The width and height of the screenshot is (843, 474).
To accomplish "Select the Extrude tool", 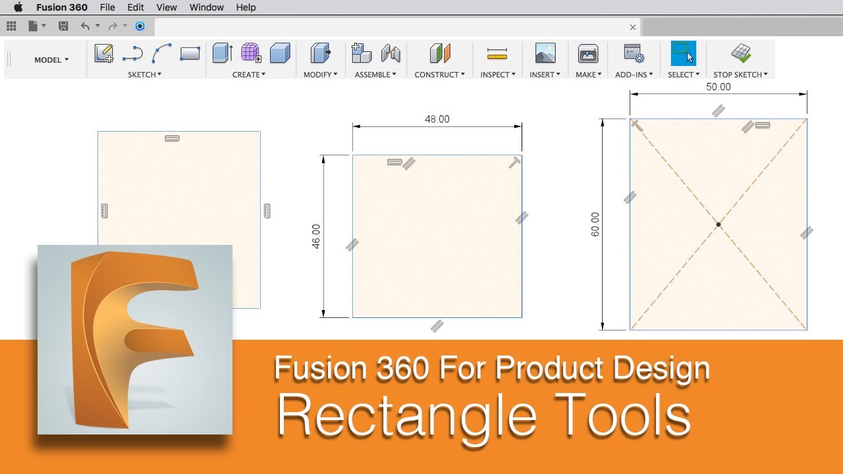I will coord(223,53).
